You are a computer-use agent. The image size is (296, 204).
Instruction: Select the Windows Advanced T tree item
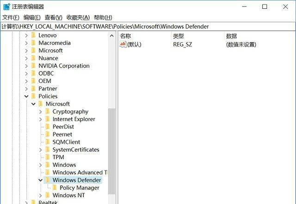80,172
